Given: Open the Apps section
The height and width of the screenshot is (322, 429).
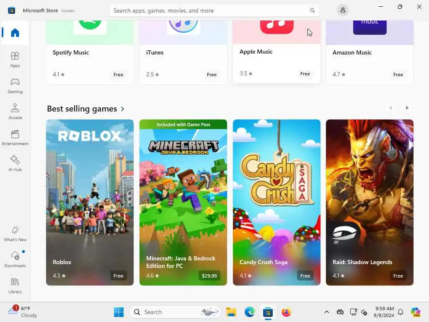Looking at the screenshot, I should click(x=15, y=60).
